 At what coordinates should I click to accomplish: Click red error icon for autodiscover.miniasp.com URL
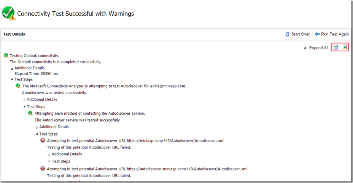tap(43, 169)
